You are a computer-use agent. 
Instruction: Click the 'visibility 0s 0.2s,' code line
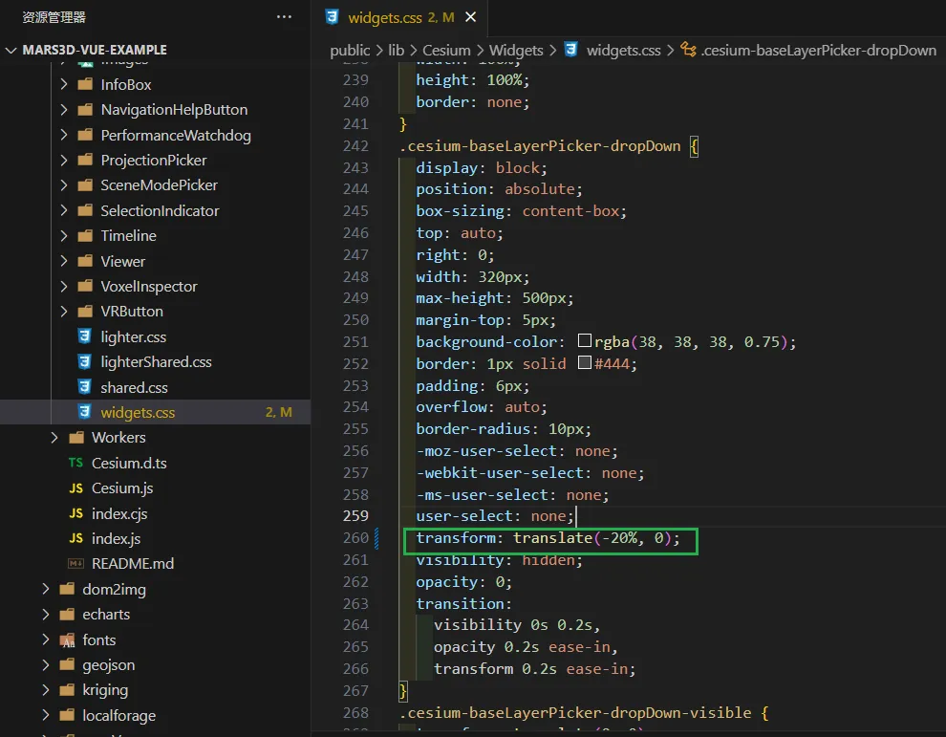tap(517, 625)
